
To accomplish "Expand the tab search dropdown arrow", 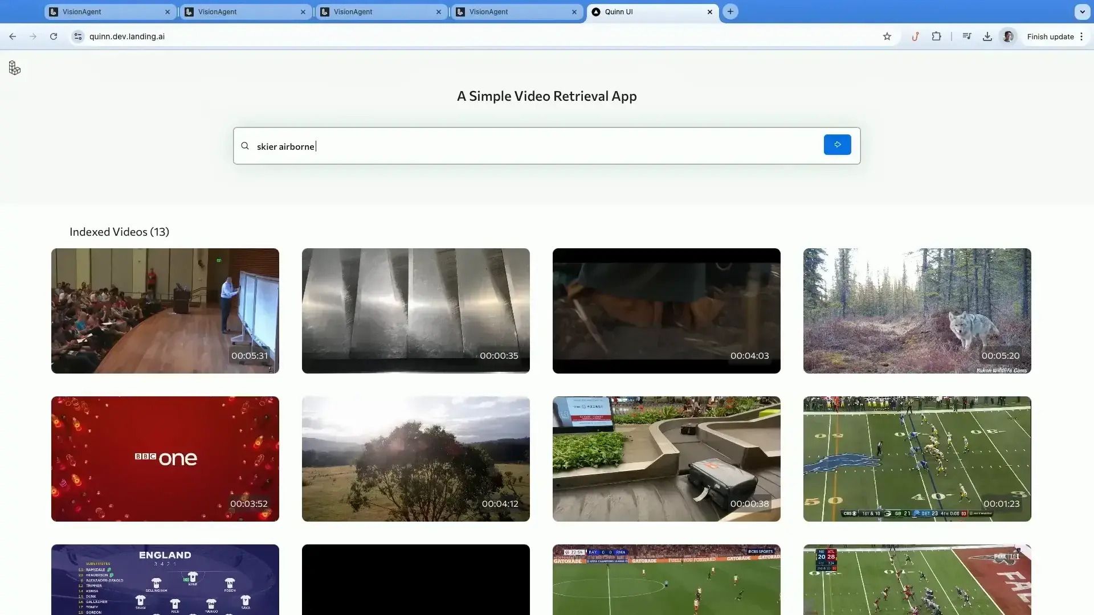I will (1082, 11).
